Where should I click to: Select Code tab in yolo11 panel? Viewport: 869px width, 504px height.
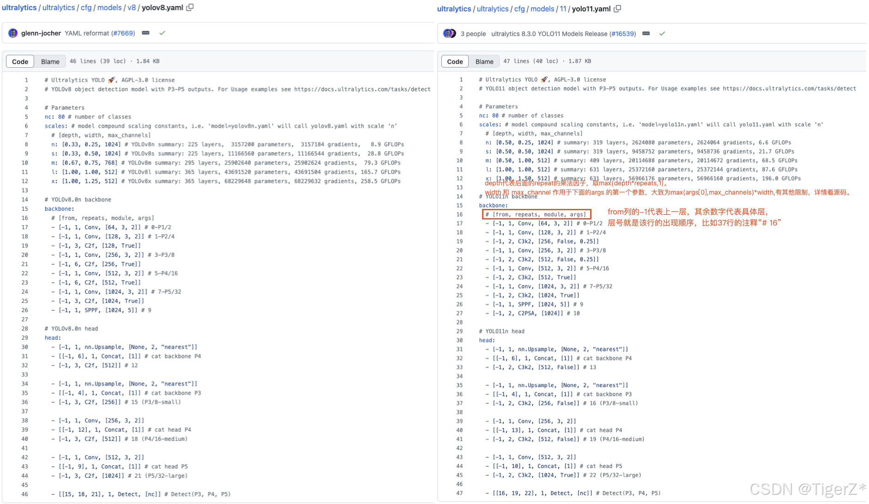pyautogui.click(x=455, y=61)
